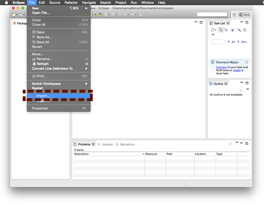Click the second new-item toolbar icon
Screen dimensions: 264x205
click(21, 15)
